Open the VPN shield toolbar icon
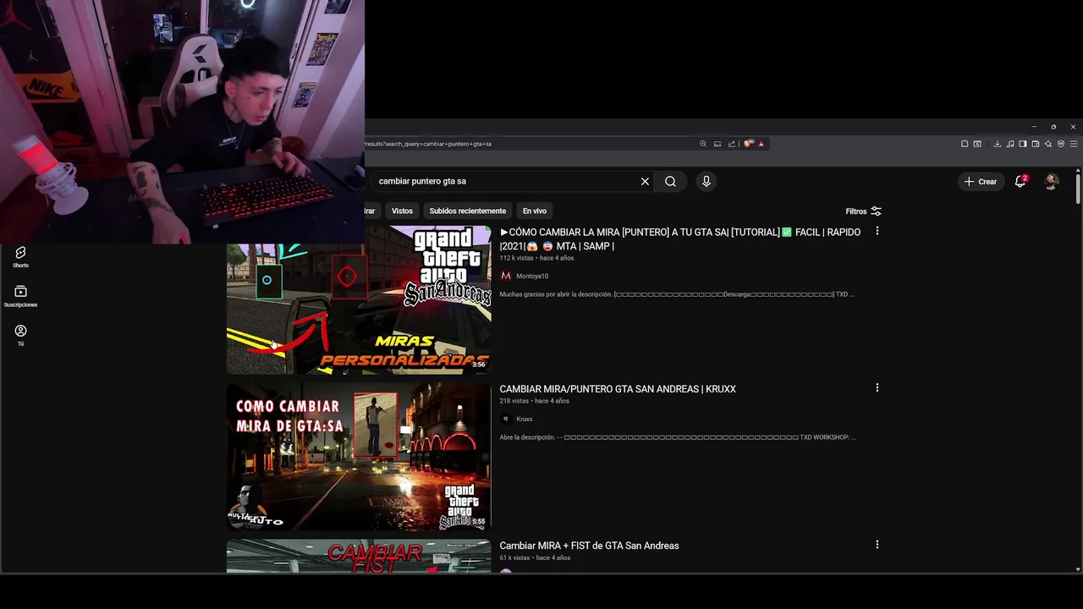Image resolution: width=1083 pixels, height=609 pixels. tap(1061, 144)
